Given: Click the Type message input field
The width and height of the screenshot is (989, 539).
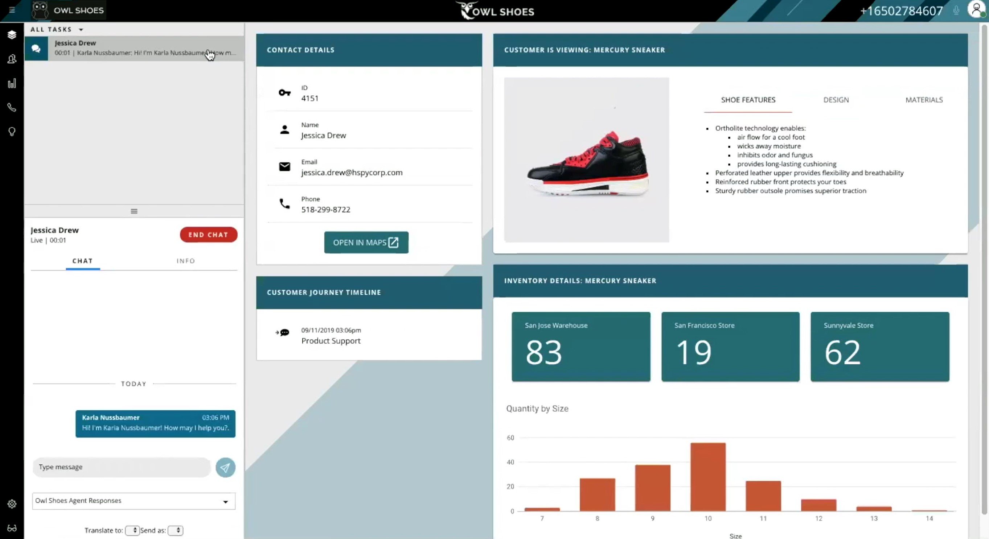Looking at the screenshot, I should click(122, 467).
